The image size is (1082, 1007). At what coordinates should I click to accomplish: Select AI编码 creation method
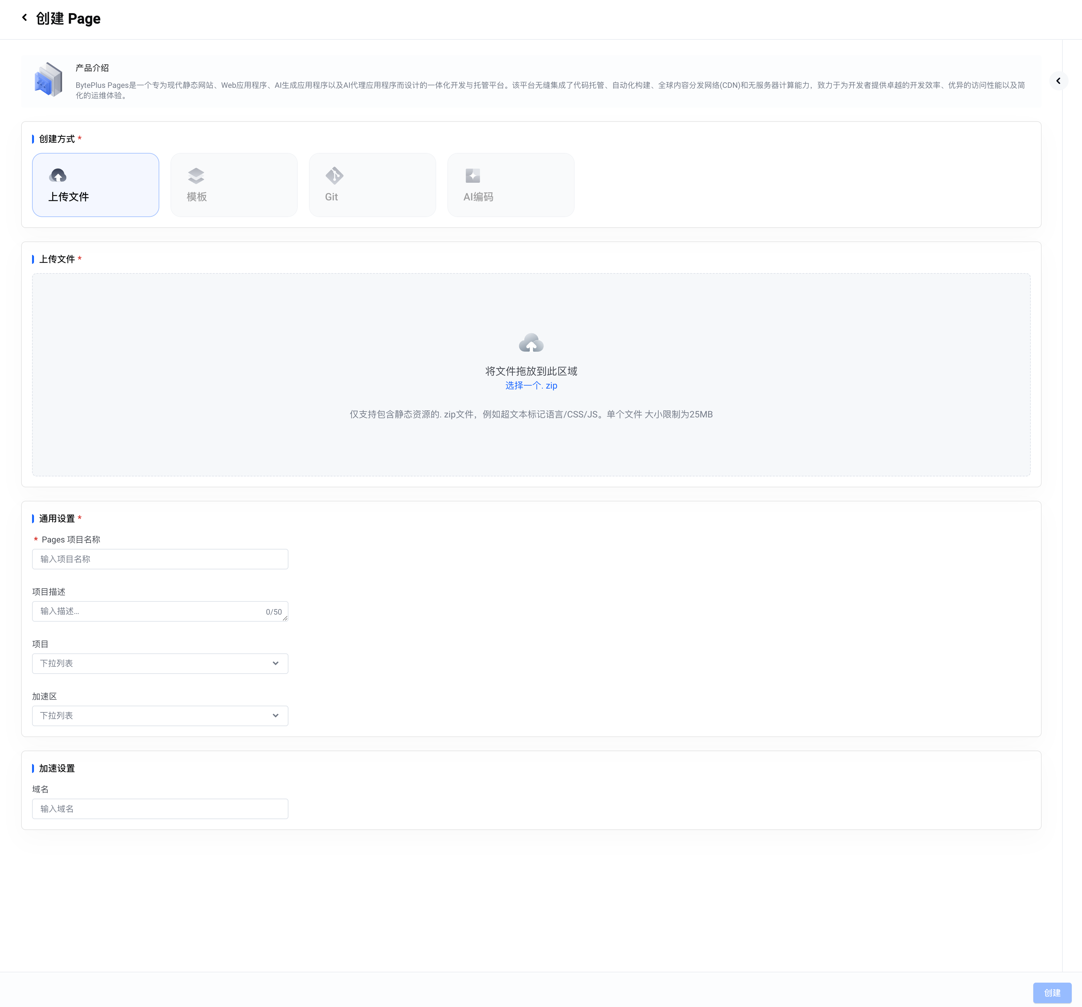click(510, 185)
